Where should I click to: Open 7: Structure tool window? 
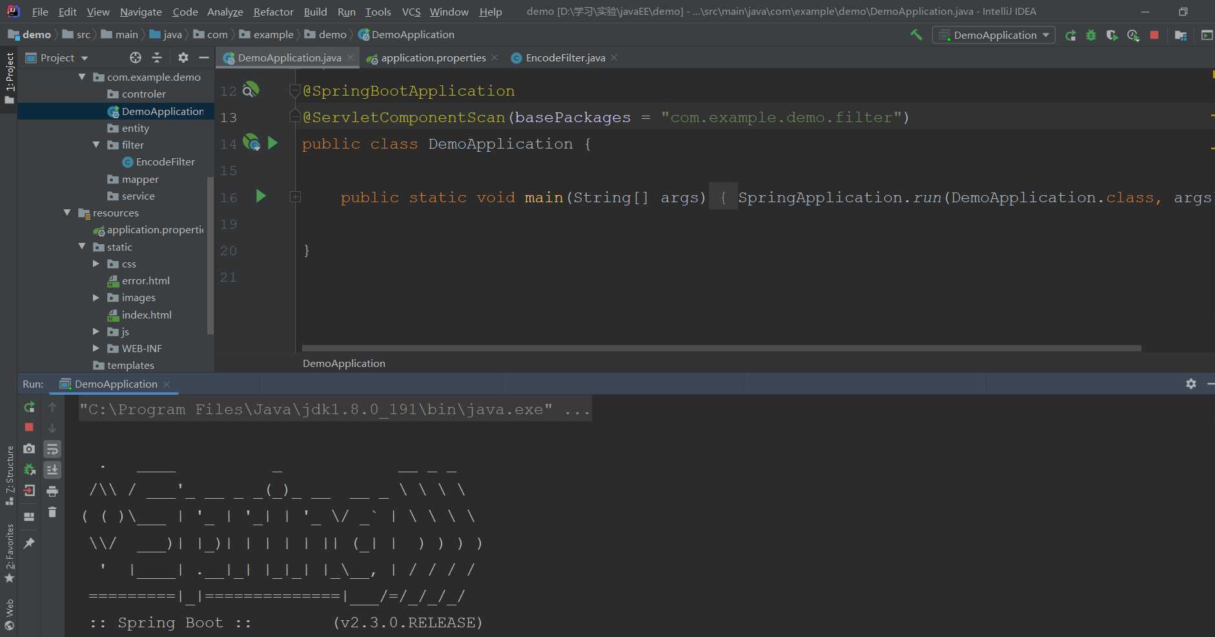pos(9,475)
